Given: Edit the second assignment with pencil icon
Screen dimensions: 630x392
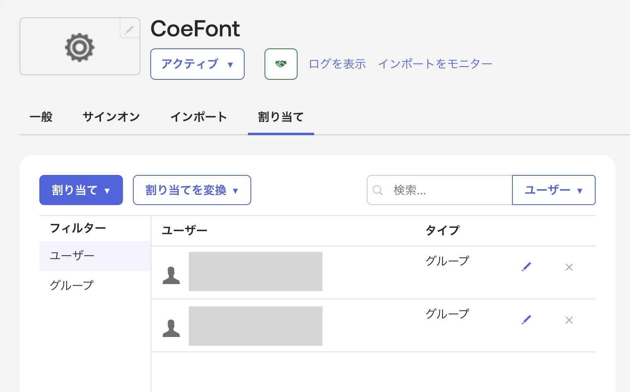Looking at the screenshot, I should point(527,320).
